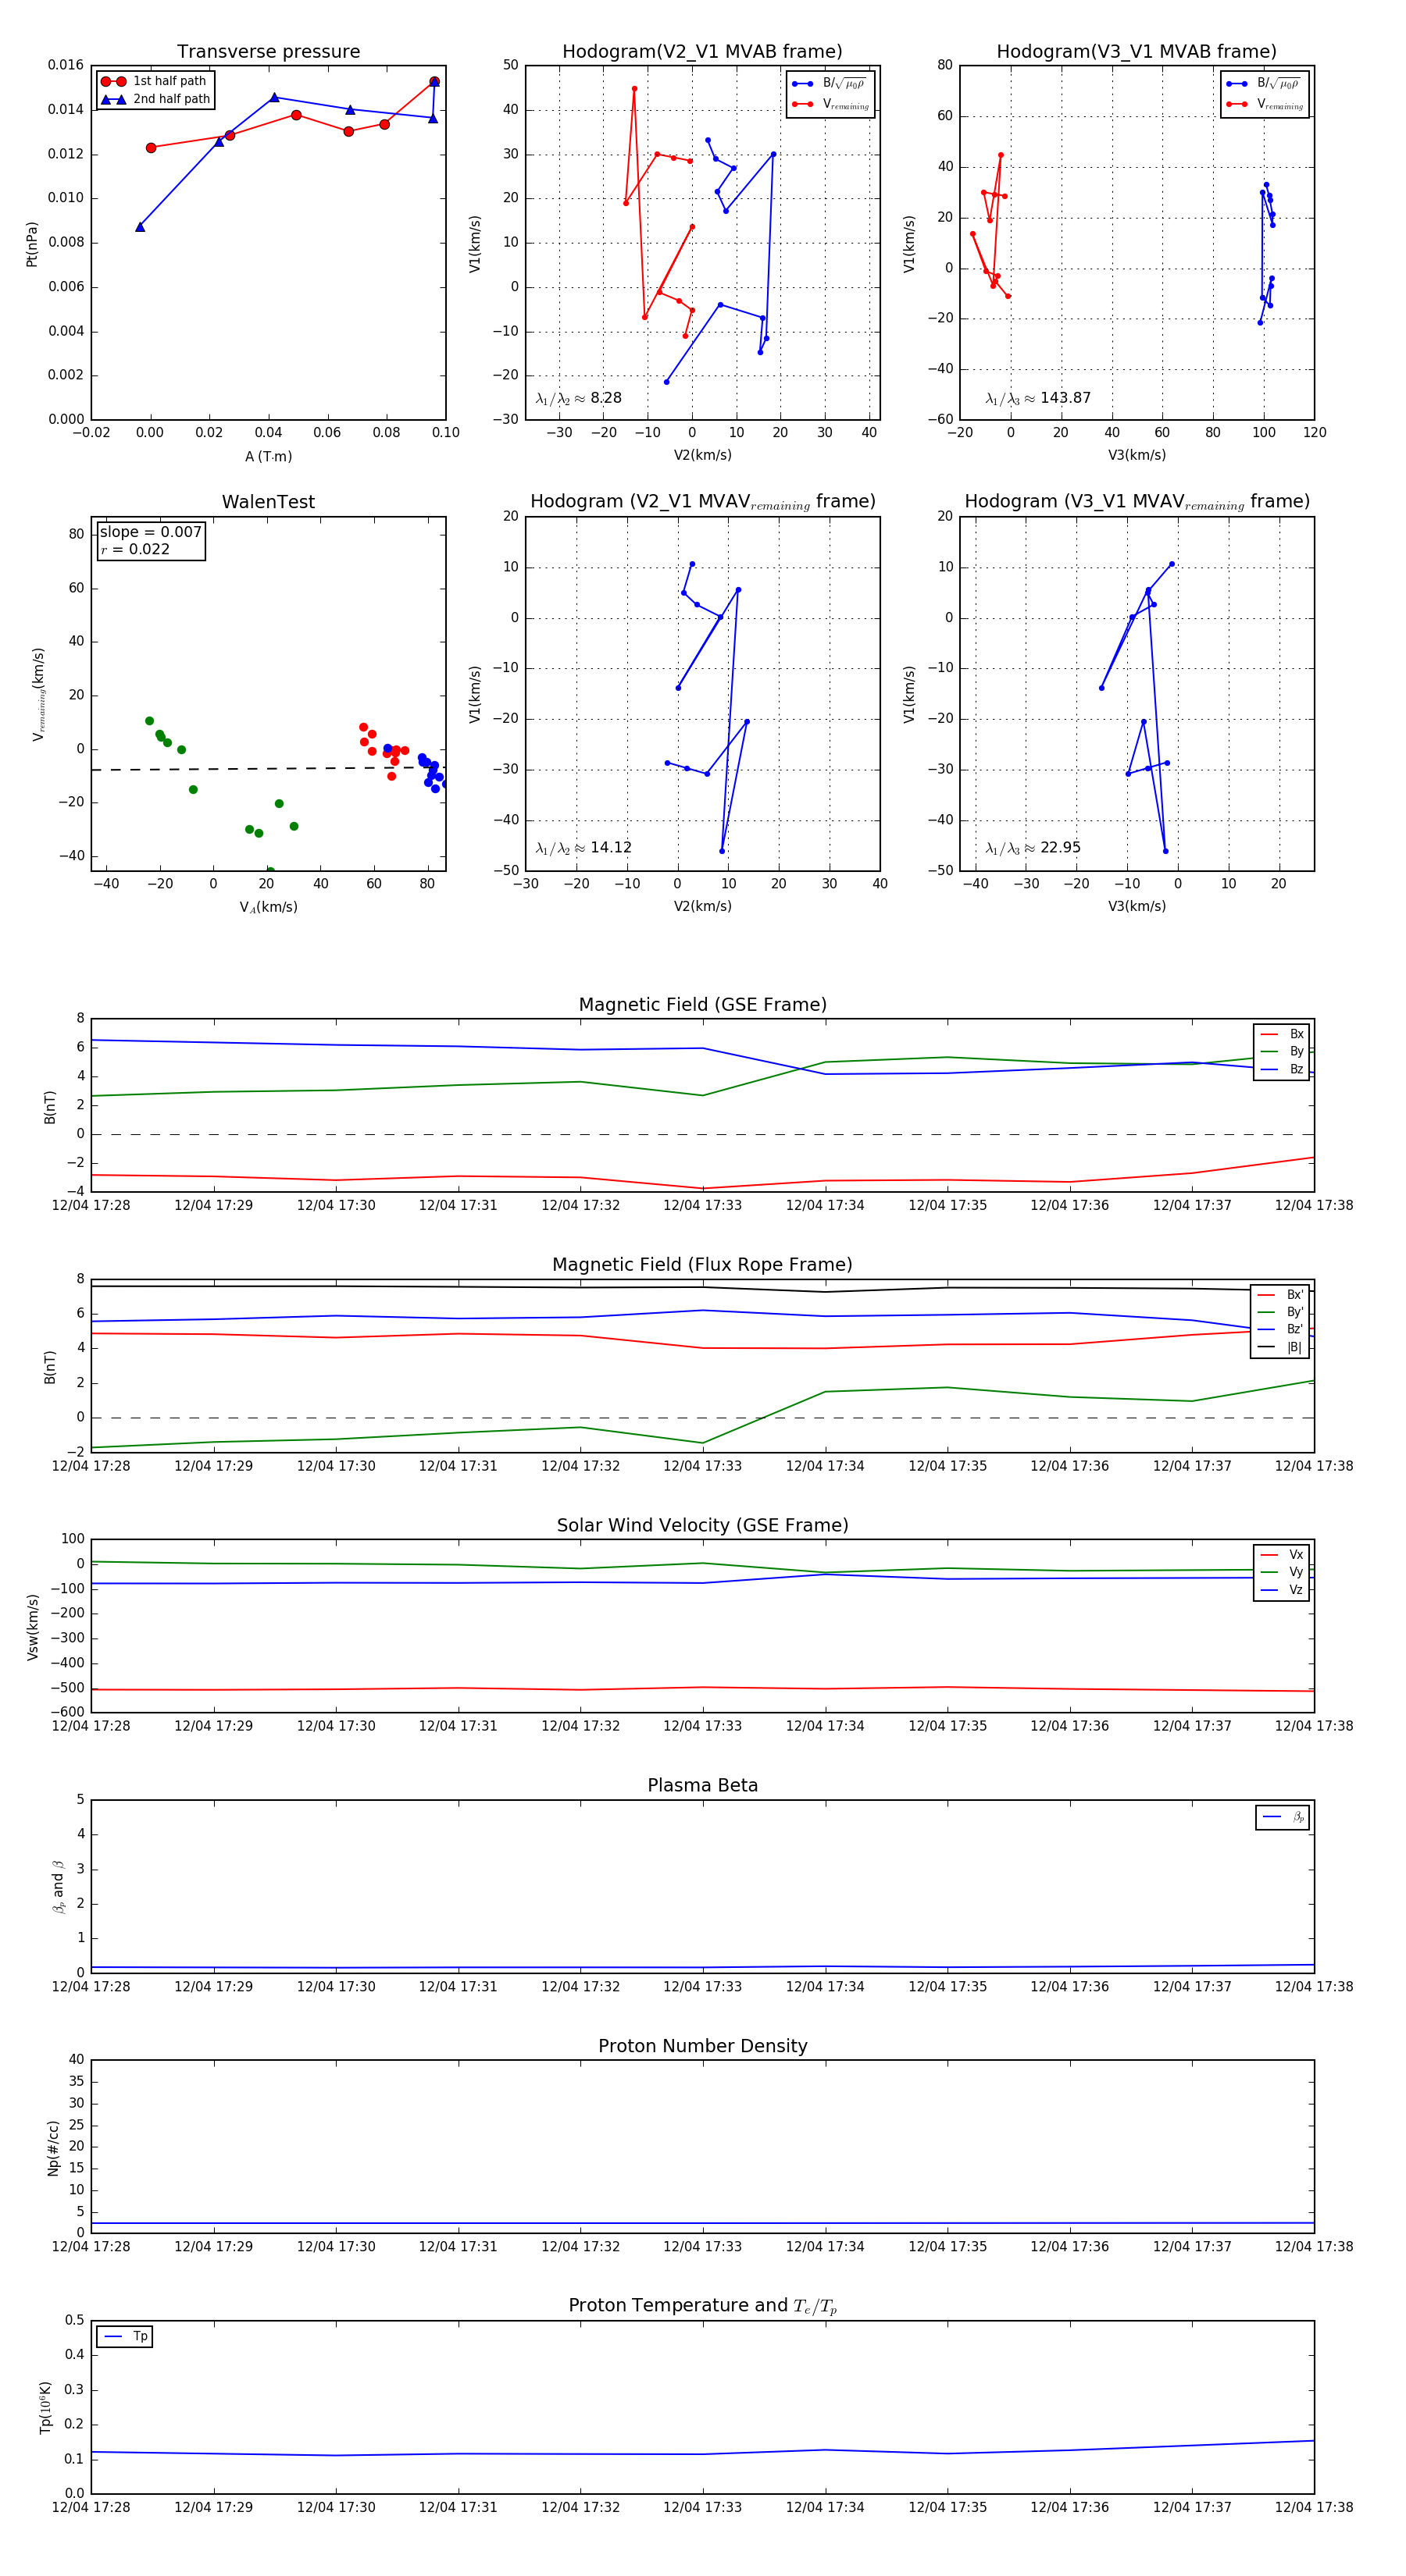Click the "Magnetic Field (Flux Rope Frame)" title

pos(702,1265)
